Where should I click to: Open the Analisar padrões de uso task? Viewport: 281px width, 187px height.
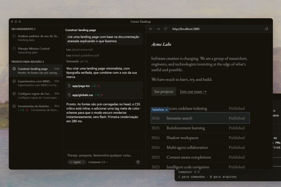[x=36, y=38]
